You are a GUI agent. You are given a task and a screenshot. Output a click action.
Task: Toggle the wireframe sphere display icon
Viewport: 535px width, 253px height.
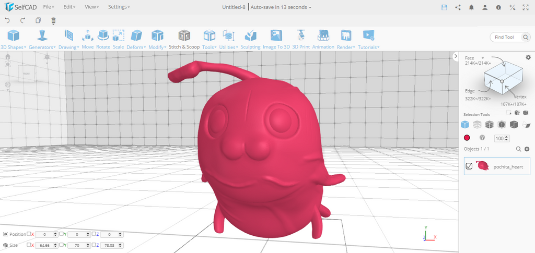tap(482, 138)
